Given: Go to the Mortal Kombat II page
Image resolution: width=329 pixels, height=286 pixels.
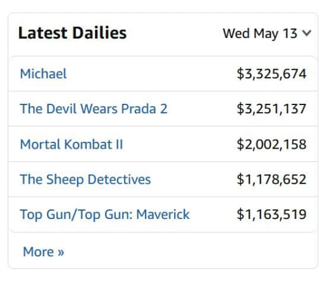Looking at the screenshot, I should coord(71,144).
